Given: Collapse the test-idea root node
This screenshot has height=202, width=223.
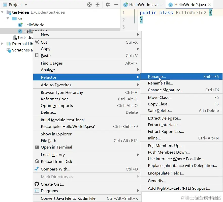Looking at the screenshot, I should [2, 12].
